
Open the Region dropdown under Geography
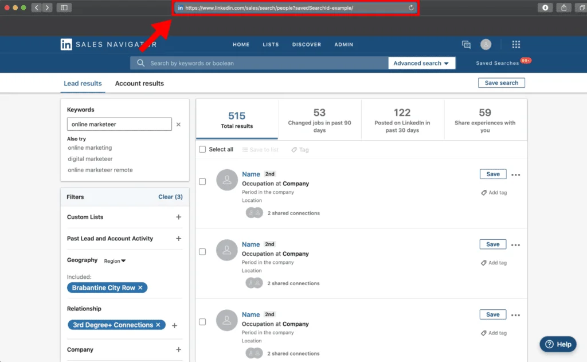115,260
